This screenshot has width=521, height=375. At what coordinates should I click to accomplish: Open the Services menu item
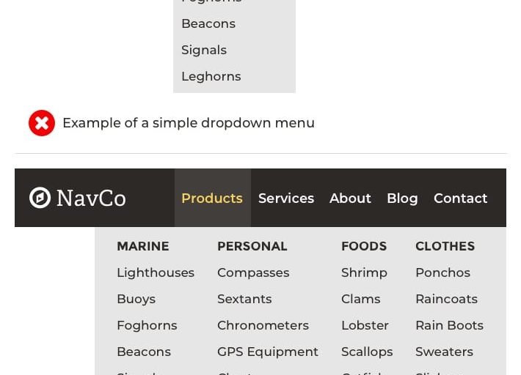pos(286,198)
